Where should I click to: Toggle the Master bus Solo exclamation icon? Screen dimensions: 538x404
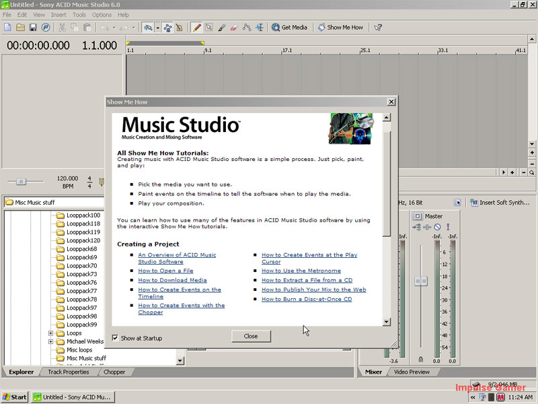[448, 227]
